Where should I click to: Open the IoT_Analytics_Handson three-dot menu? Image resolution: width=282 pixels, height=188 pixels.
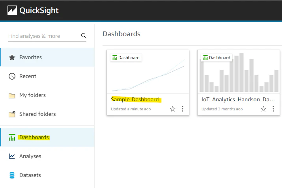273,109
